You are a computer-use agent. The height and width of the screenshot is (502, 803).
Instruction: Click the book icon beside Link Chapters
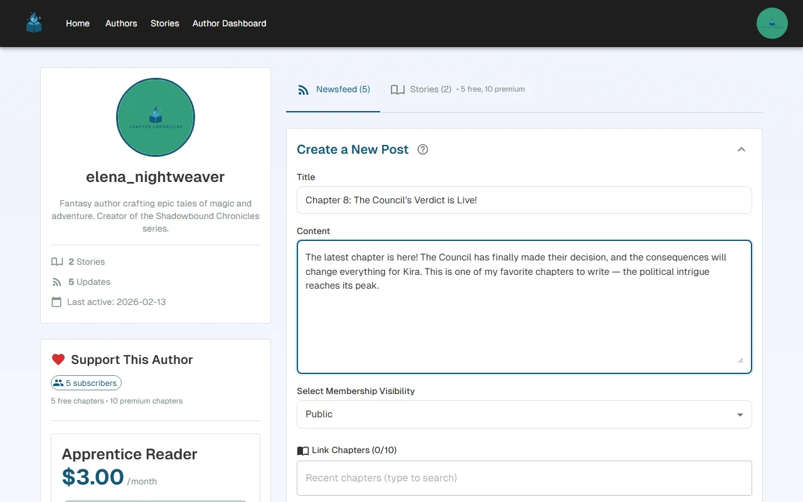(302, 450)
